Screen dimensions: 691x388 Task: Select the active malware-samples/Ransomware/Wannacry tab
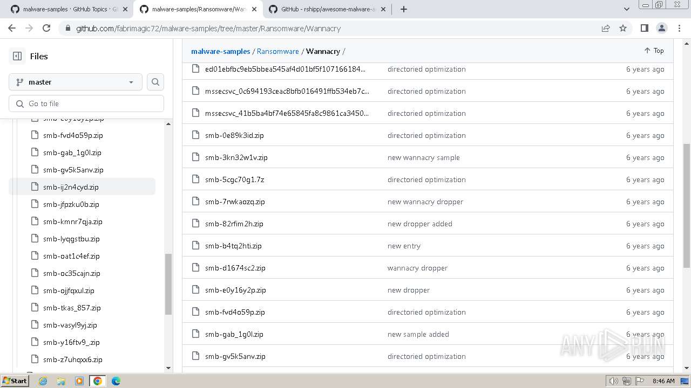click(x=199, y=9)
